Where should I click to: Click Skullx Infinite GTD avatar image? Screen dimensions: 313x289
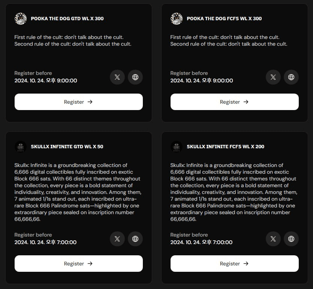pos(21,147)
